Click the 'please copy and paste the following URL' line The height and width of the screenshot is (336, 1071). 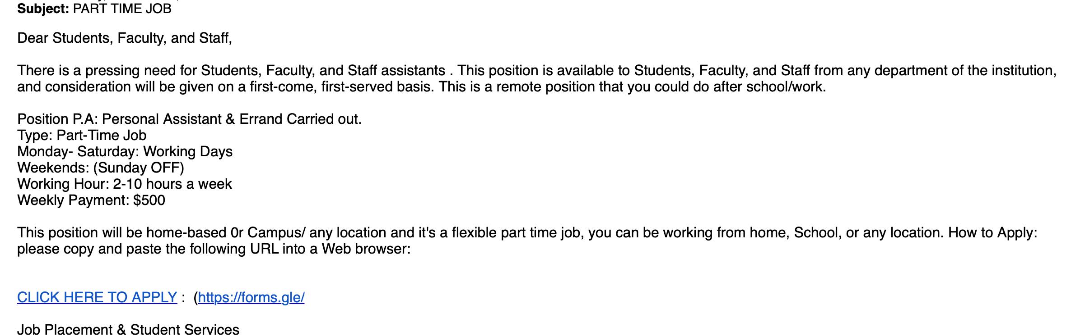pos(214,249)
